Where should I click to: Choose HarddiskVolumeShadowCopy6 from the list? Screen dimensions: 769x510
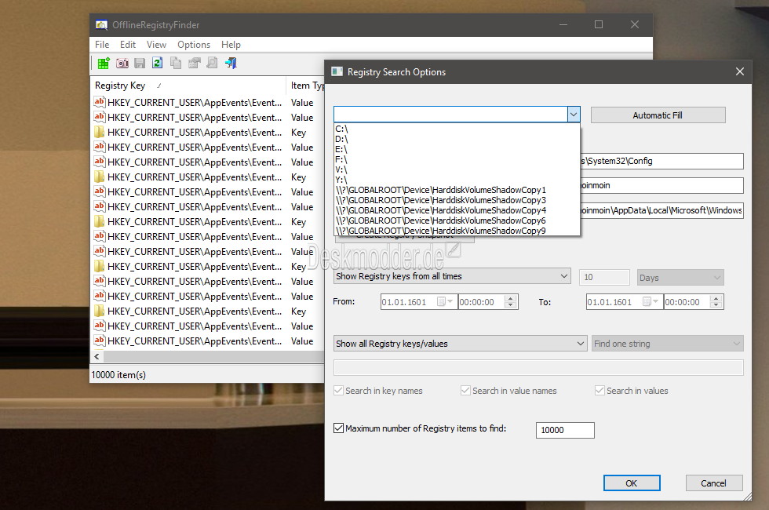[457, 220]
